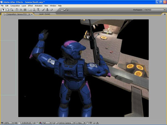Open the Layer menu
The image size is (167, 125).
coord(24,6)
